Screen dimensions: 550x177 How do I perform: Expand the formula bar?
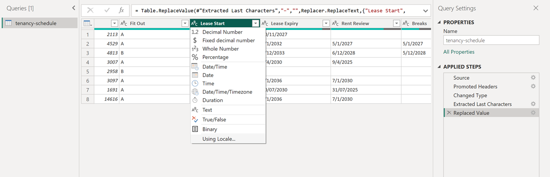pyautogui.click(x=425, y=11)
